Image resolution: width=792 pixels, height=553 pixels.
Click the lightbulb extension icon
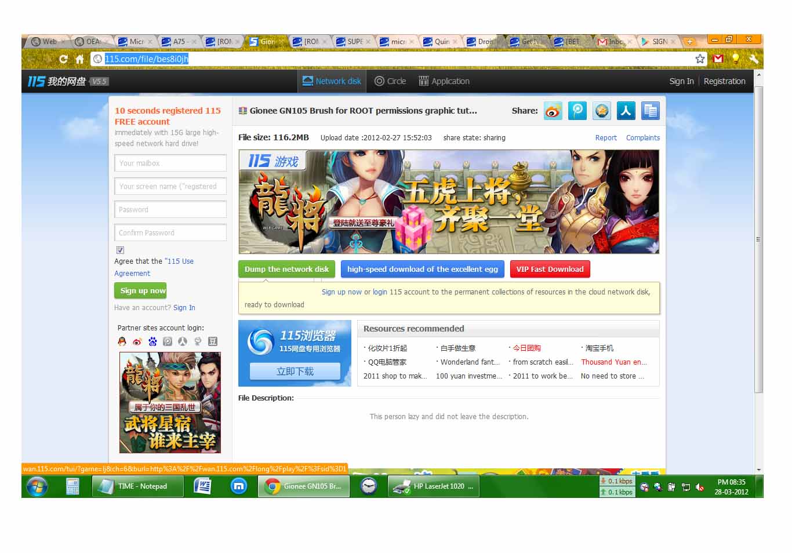[x=736, y=59]
